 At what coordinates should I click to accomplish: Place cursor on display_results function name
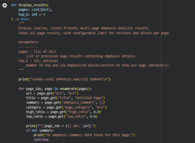coord(33,6)
